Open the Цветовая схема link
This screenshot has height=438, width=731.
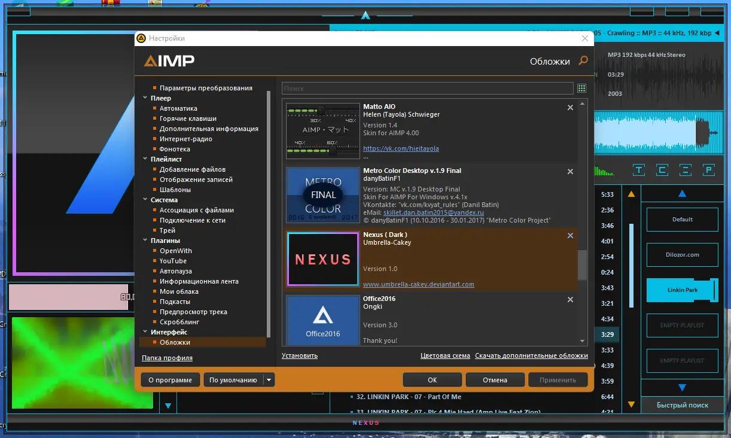tap(445, 355)
